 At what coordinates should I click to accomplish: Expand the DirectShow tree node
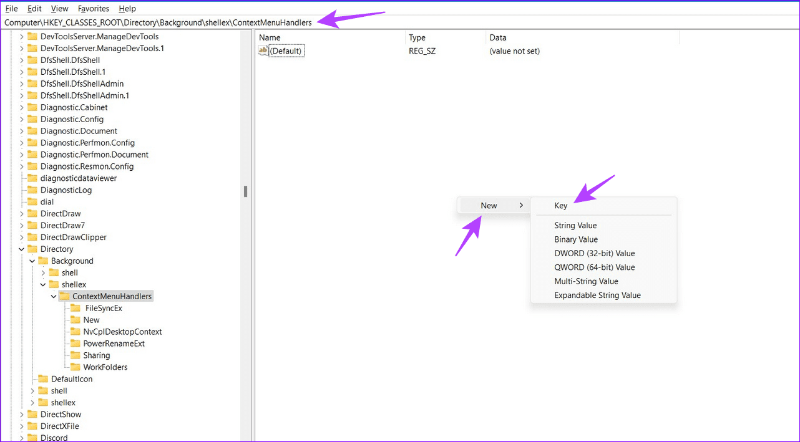[x=22, y=415]
